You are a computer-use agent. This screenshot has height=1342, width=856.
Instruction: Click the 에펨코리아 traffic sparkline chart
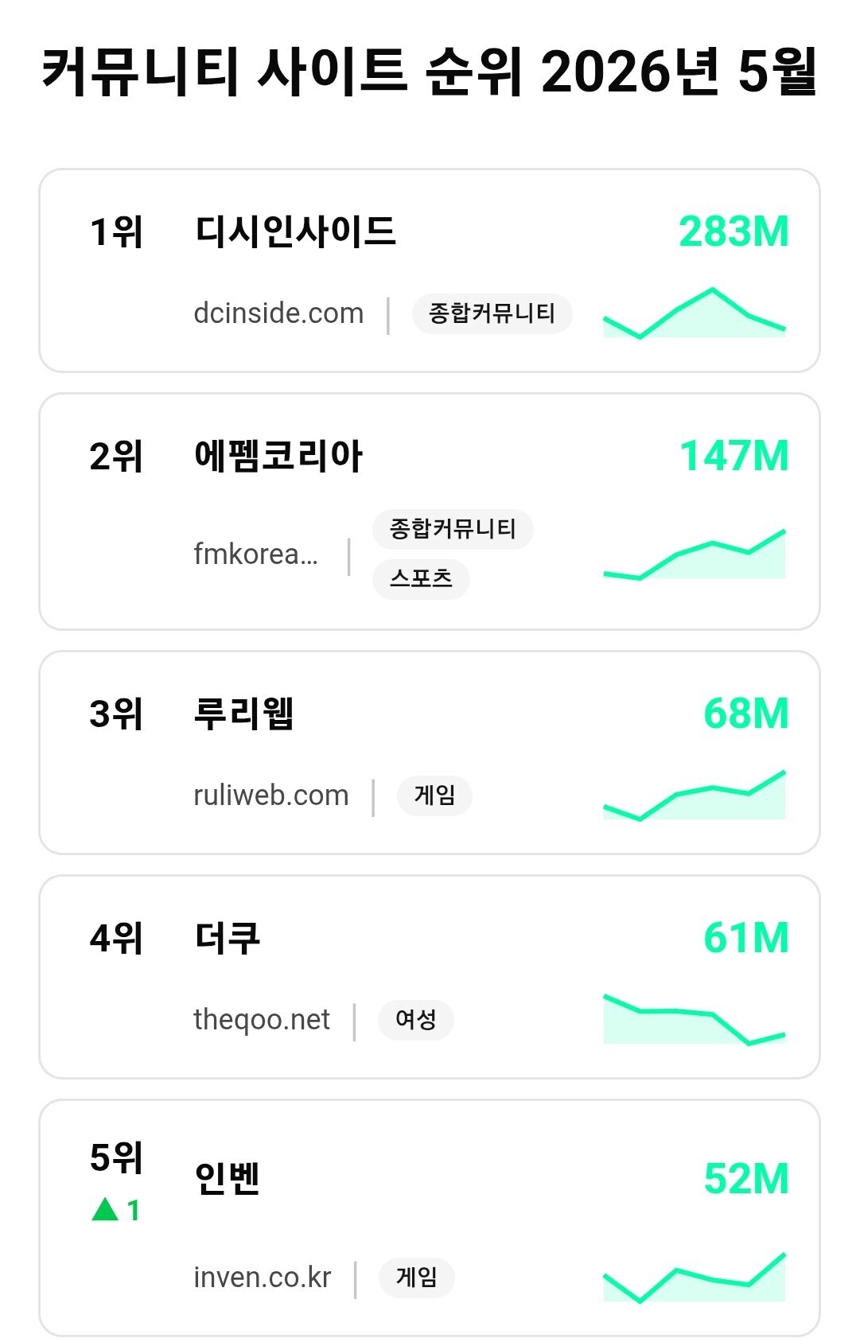[x=695, y=554]
